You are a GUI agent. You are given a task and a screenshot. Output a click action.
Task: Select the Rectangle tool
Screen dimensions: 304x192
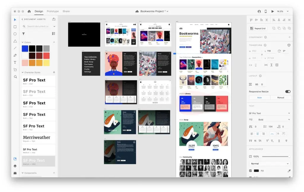point(15,26)
